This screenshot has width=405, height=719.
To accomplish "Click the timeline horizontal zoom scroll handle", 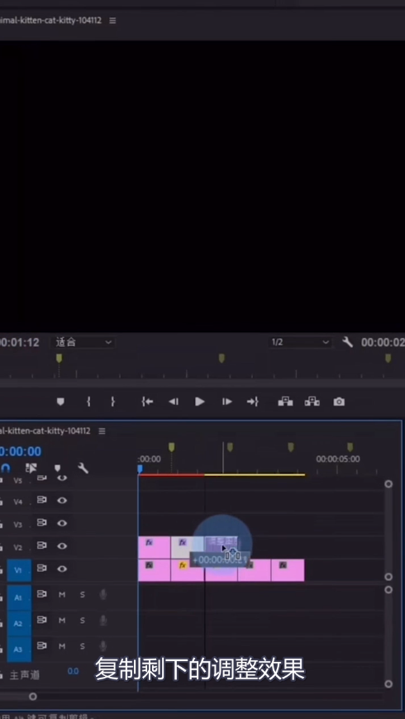I will point(32,697).
